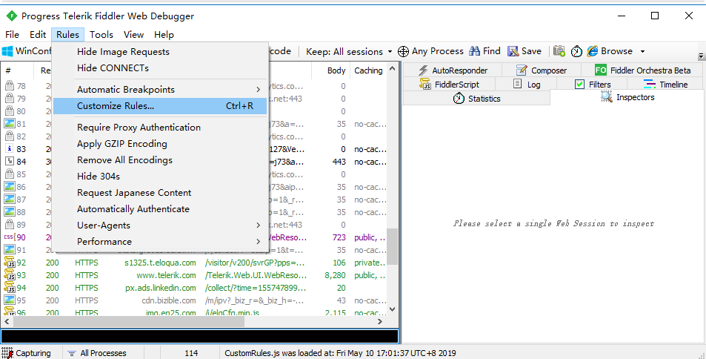Screen dimensions: 706x359
Task: Expand the toolbar overflow arrow
Action: pyautogui.click(x=701, y=57)
